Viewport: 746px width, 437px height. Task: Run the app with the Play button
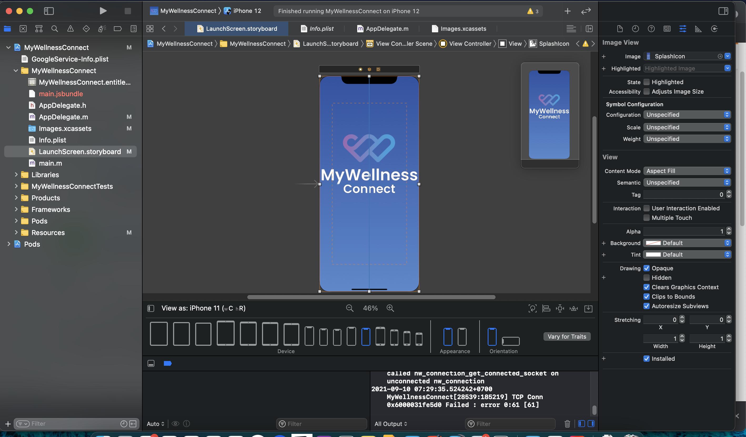pyautogui.click(x=103, y=11)
